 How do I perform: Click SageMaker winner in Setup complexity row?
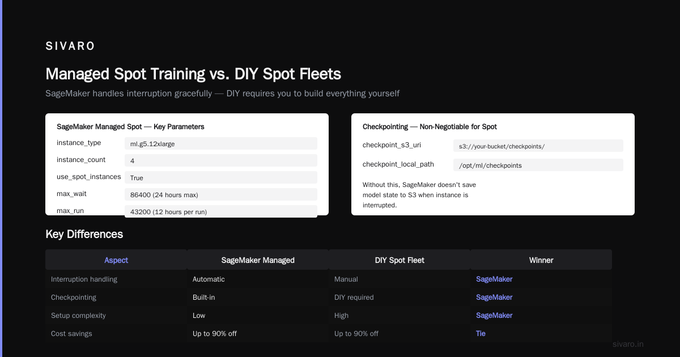click(x=494, y=315)
